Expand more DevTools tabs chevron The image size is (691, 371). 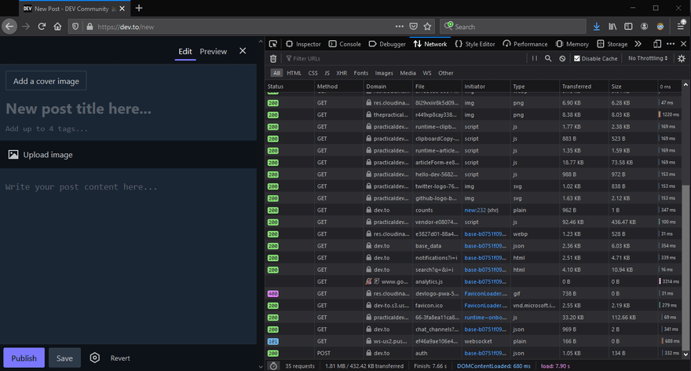pyautogui.click(x=638, y=44)
